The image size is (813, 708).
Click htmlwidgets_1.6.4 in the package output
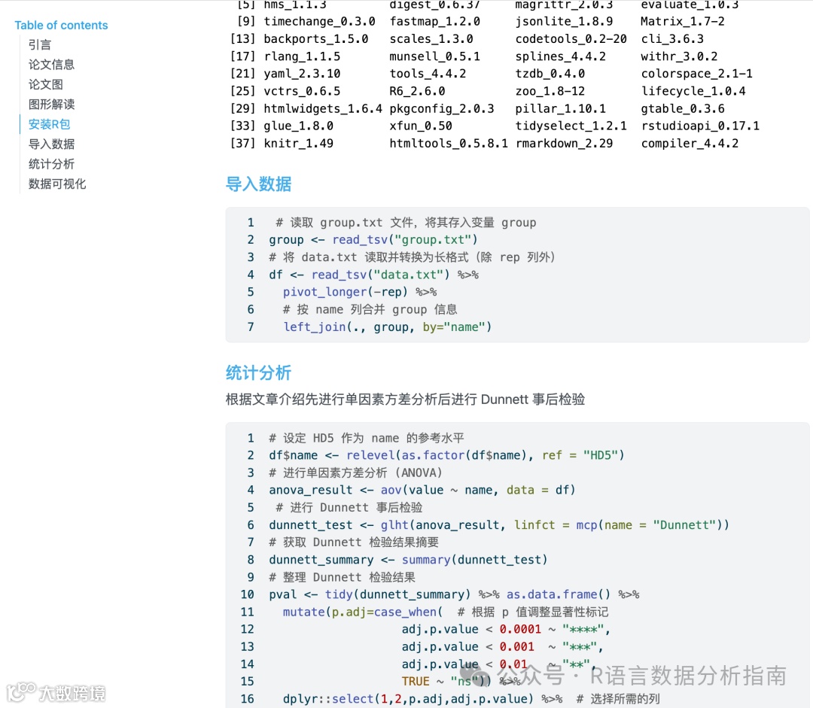[x=323, y=108]
